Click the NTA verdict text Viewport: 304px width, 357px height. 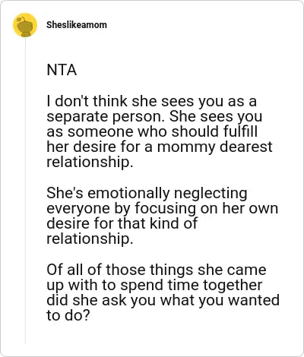click(62, 70)
